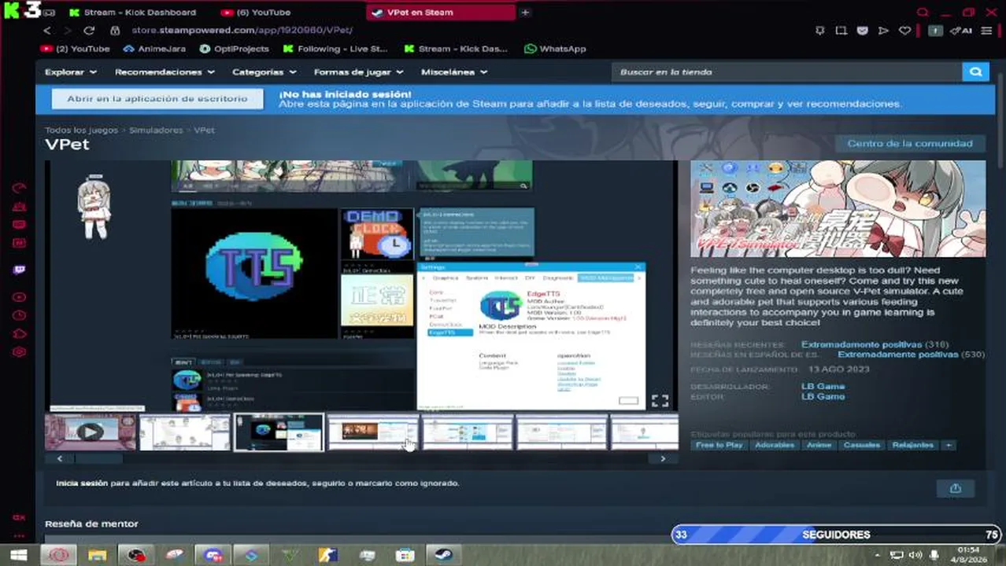This screenshot has height=566, width=1006.
Task: Open the Following - Live St... bookmark
Action: pyautogui.click(x=335, y=49)
